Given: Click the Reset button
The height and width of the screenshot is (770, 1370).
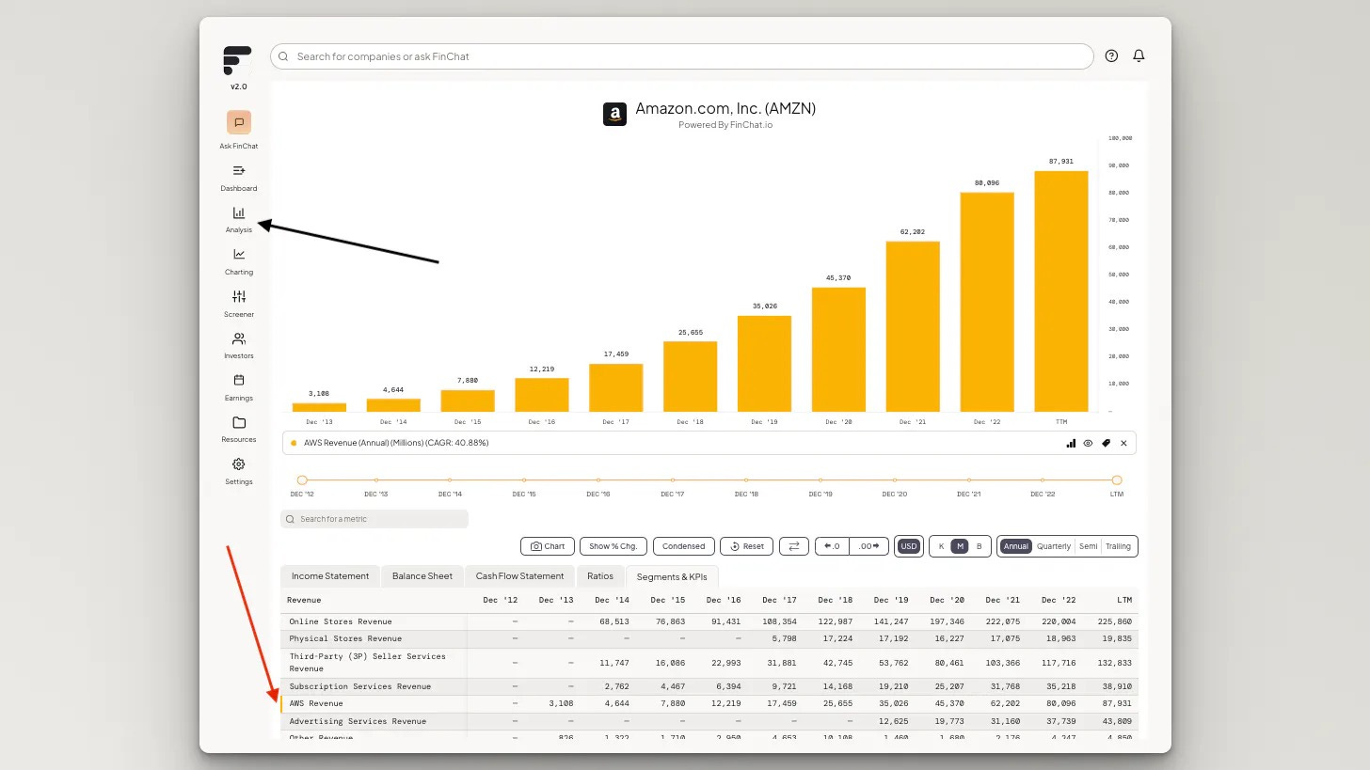Looking at the screenshot, I should [746, 546].
